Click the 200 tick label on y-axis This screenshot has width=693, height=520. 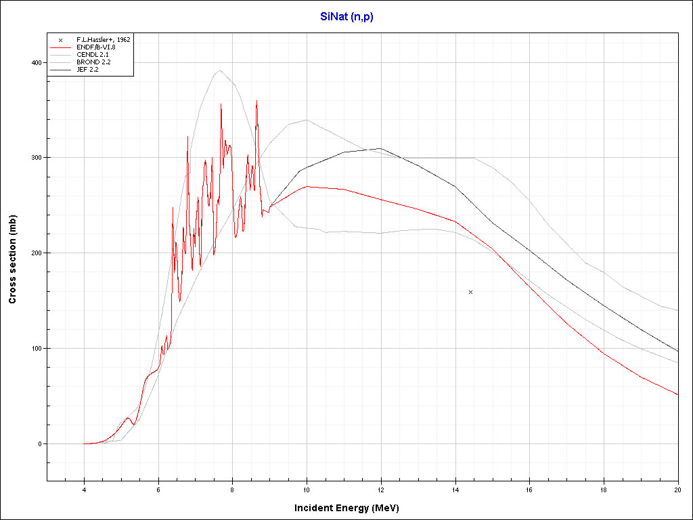point(35,253)
